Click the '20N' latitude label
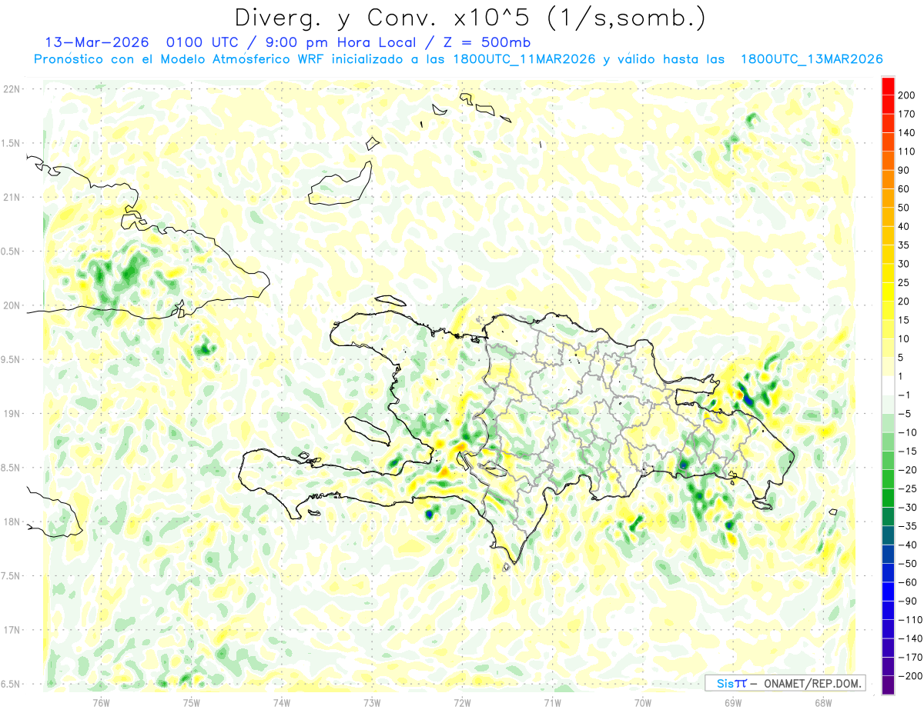This screenshot has height=713, width=924. pyautogui.click(x=11, y=305)
